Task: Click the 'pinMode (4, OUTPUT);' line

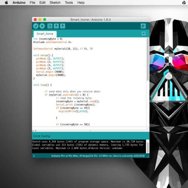Action: click(50, 65)
